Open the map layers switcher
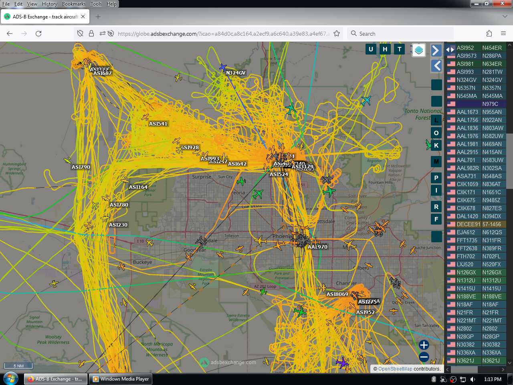 pos(419,50)
